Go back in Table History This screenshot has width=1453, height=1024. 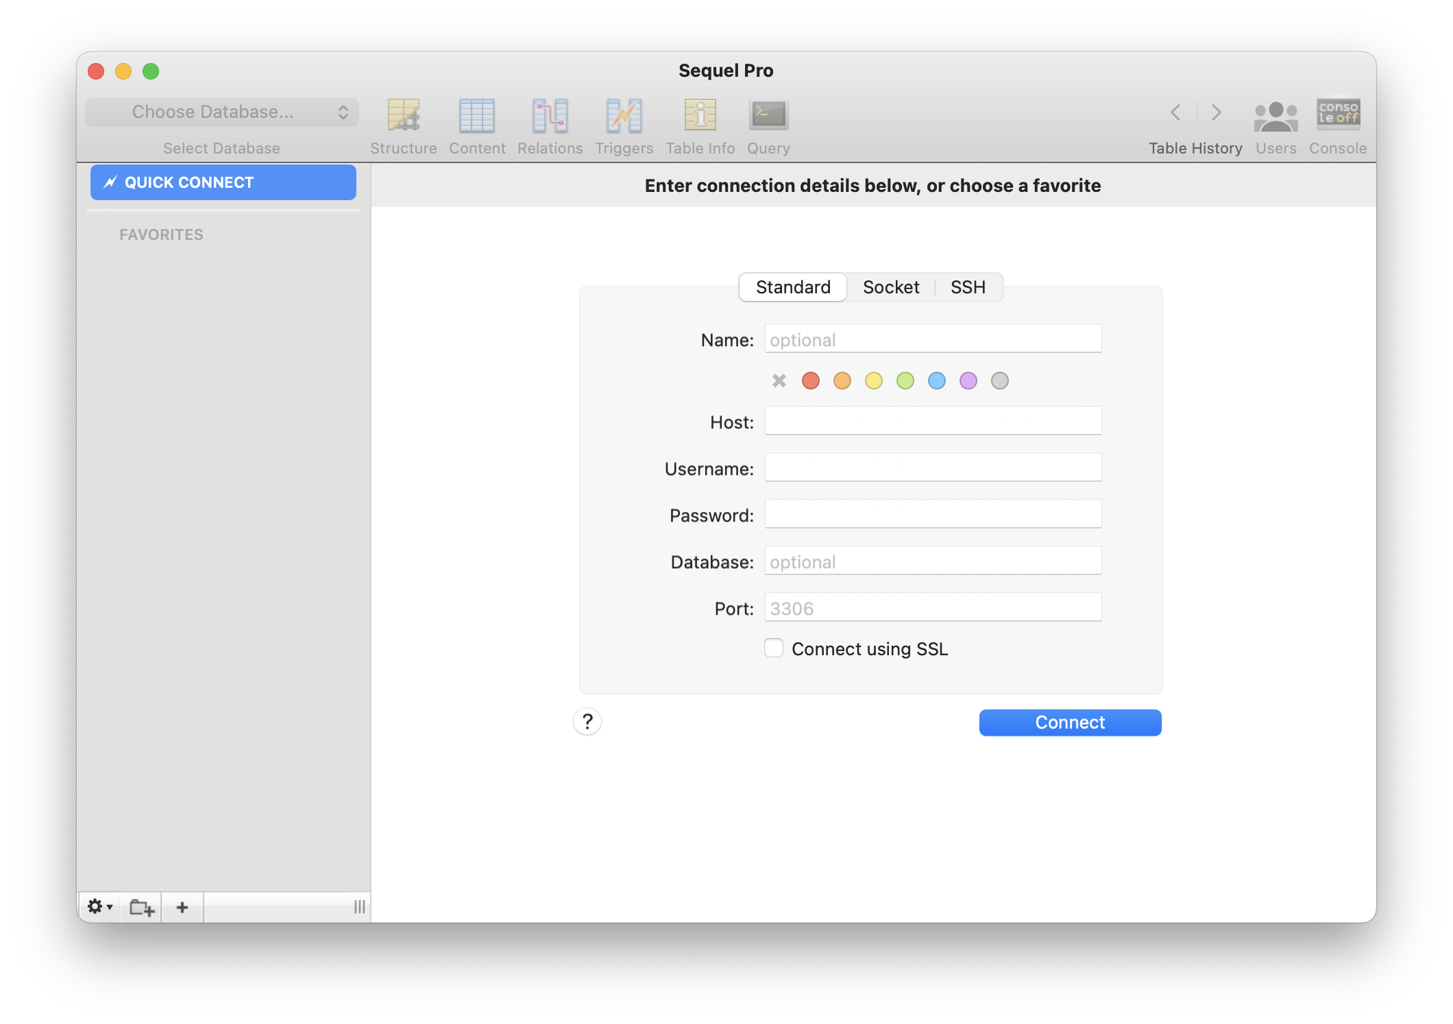coord(1175,112)
